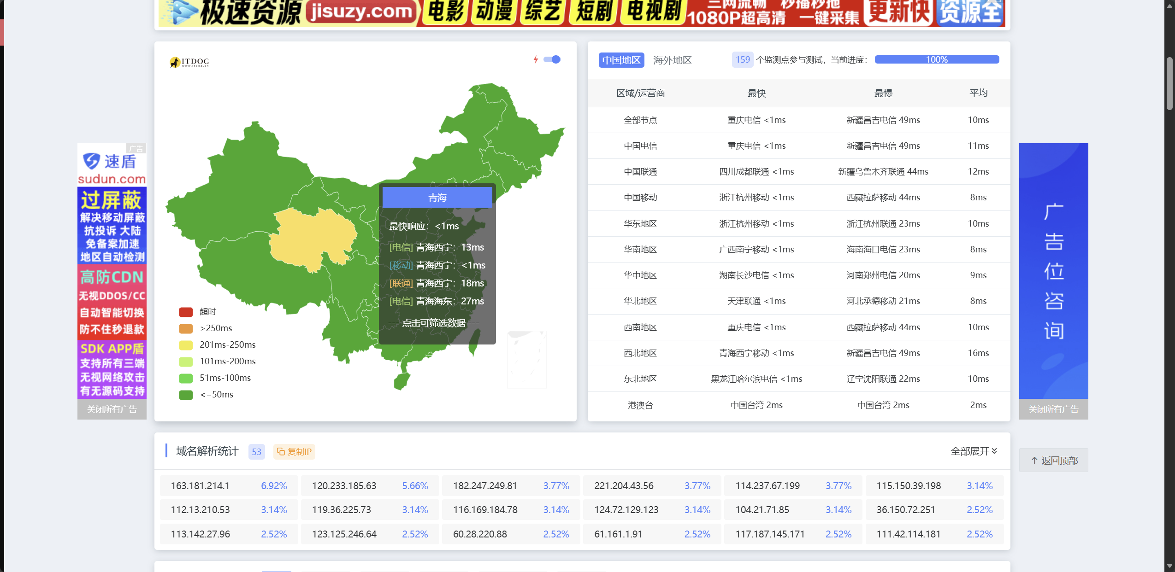The image size is (1175, 572).
Task: Toggle the red 超时 legend swatch
Action: (186, 312)
